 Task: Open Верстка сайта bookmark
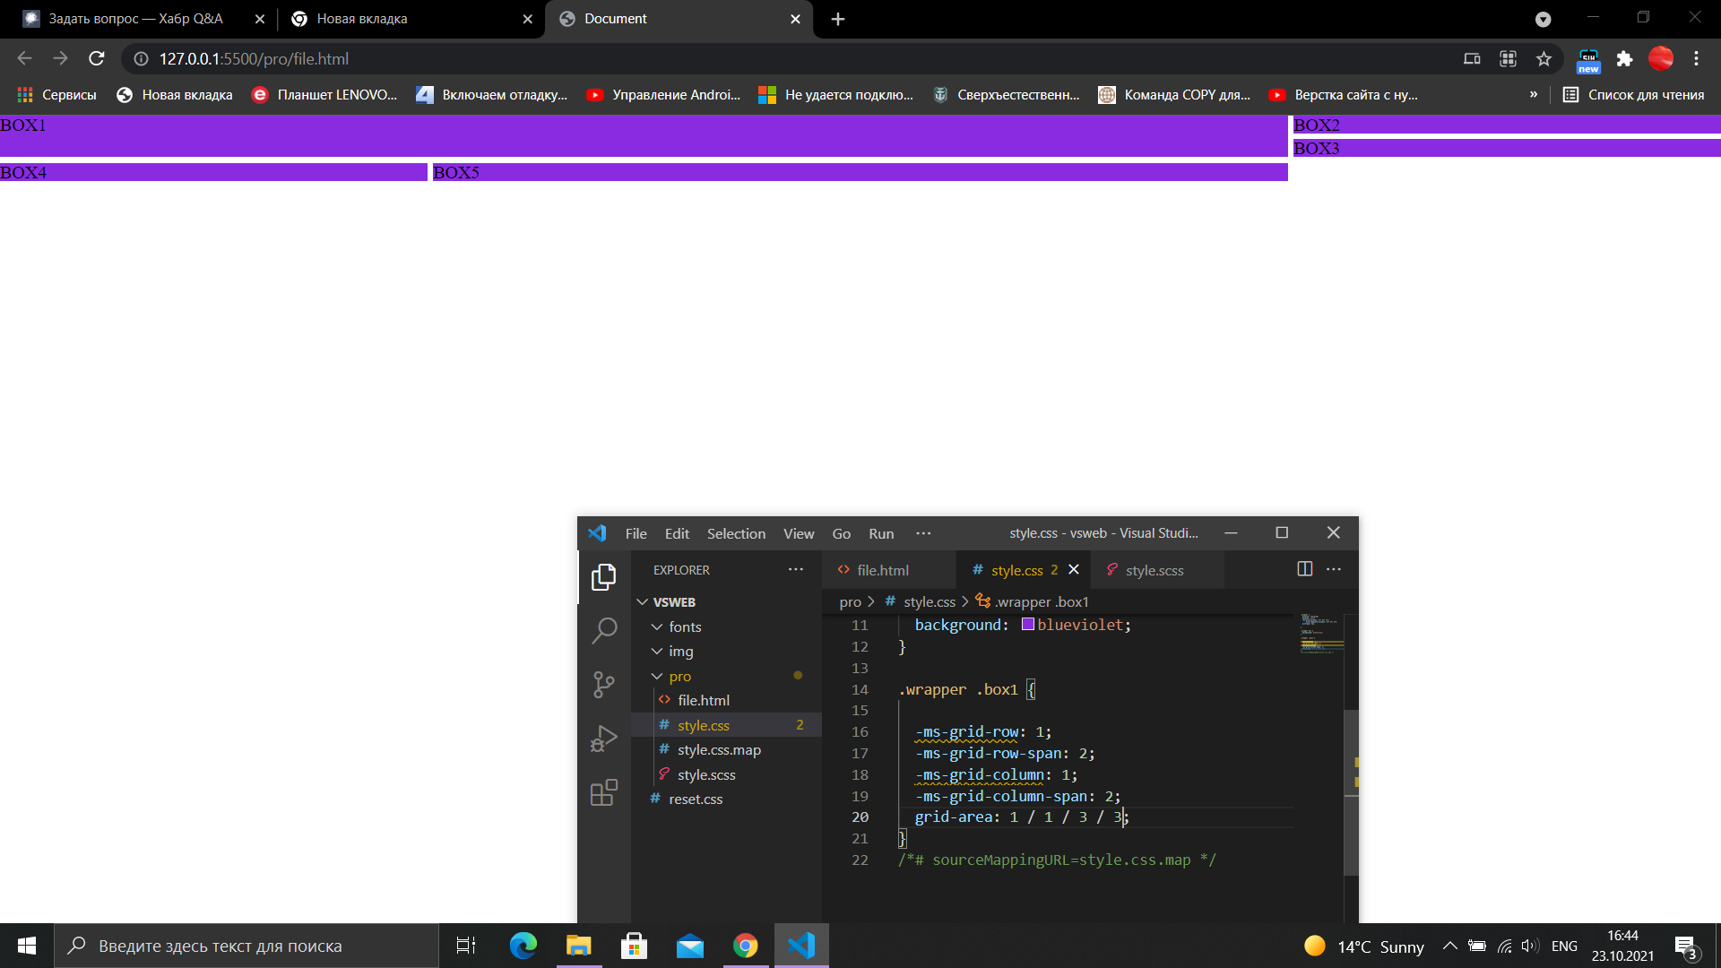coord(1344,94)
